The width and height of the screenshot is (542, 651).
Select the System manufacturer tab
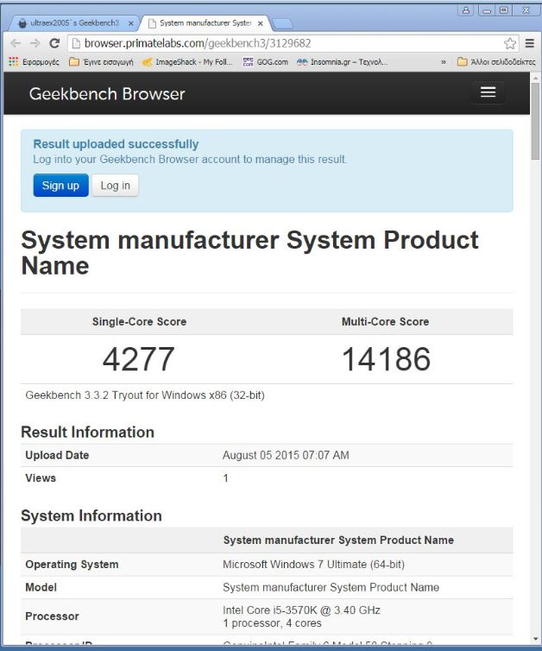(205, 23)
